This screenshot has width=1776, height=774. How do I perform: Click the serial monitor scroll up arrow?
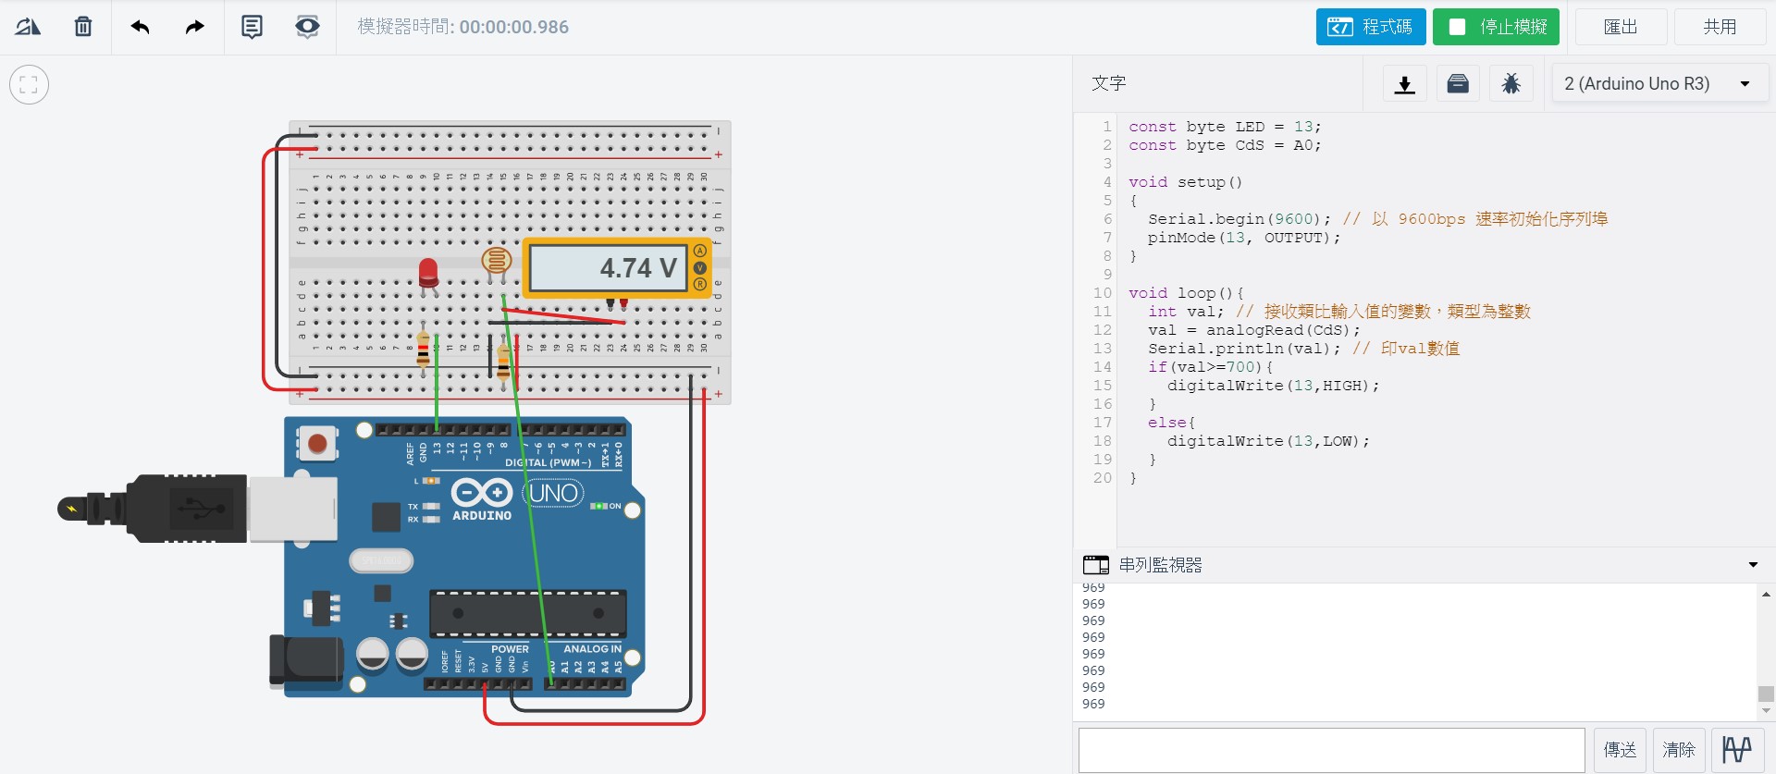point(1766,595)
